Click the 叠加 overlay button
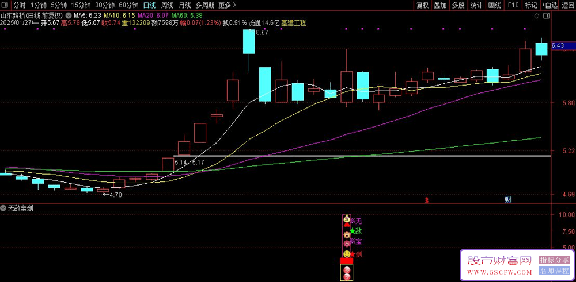 (440, 5)
